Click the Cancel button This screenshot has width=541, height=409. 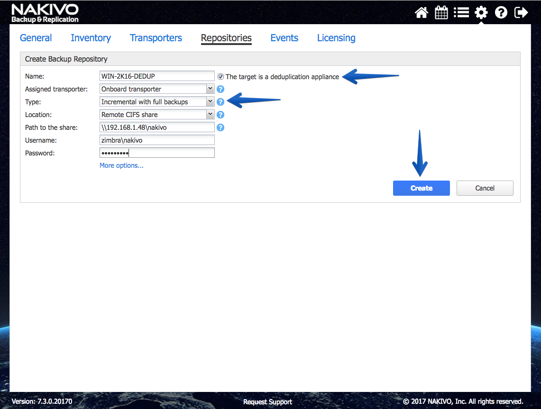click(x=485, y=188)
